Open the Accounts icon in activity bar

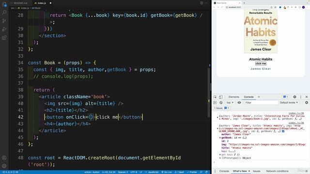(x=4, y=158)
